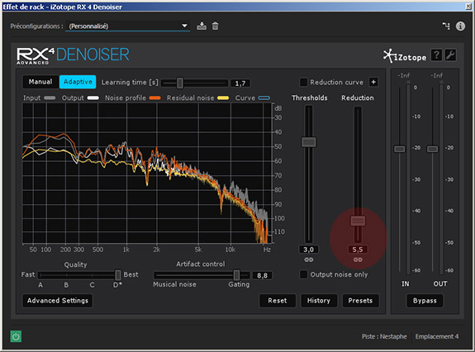Click the IN gain fader handle
The height and width of the screenshot is (352, 475).
[x=400, y=149]
